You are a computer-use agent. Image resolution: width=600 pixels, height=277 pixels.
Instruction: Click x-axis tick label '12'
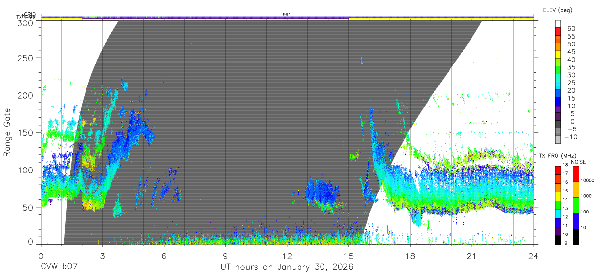(x=287, y=256)
